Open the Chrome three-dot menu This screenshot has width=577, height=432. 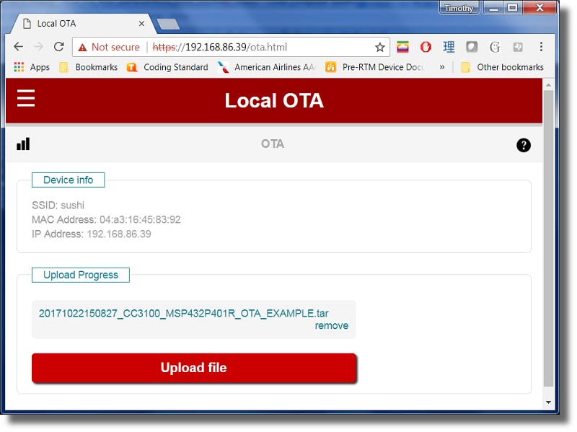click(x=541, y=47)
